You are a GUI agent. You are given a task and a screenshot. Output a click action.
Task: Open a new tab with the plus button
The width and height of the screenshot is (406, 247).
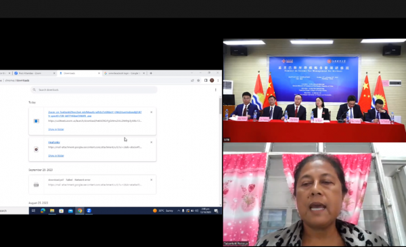click(x=151, y=73)
